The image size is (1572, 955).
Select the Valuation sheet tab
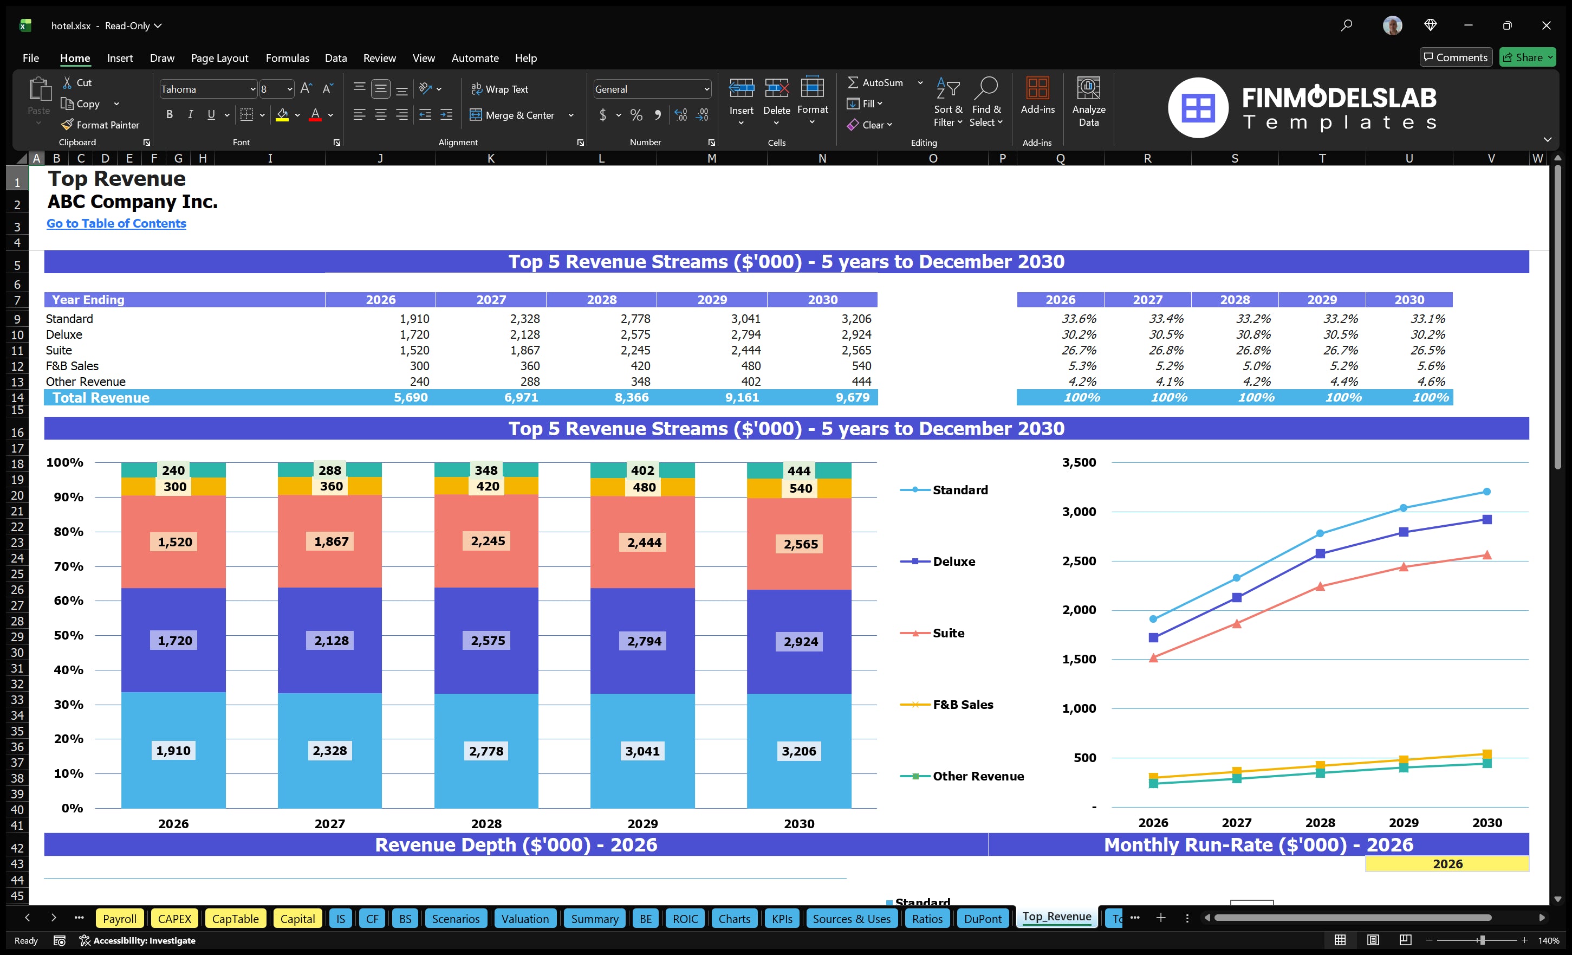(x=524, y=919)
